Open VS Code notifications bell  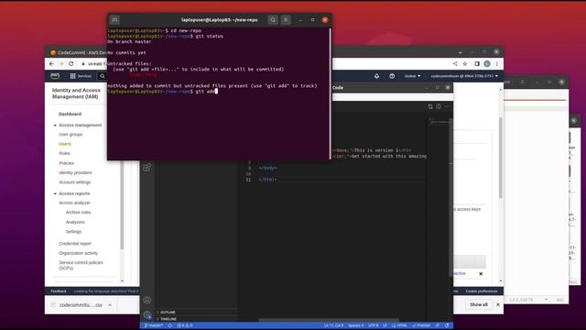tap(447, 325)
